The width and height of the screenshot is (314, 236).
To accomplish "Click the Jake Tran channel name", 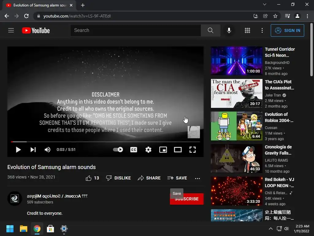I will 273,95.
